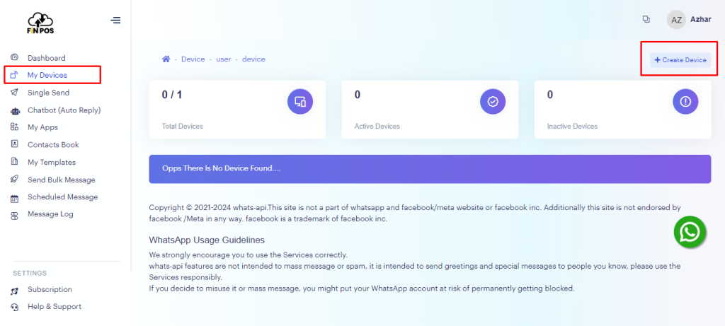Click the WhatsApp Usage Guidelines heading
The height and width of the screenshot is (326, 725).
(x=207, y=240)
